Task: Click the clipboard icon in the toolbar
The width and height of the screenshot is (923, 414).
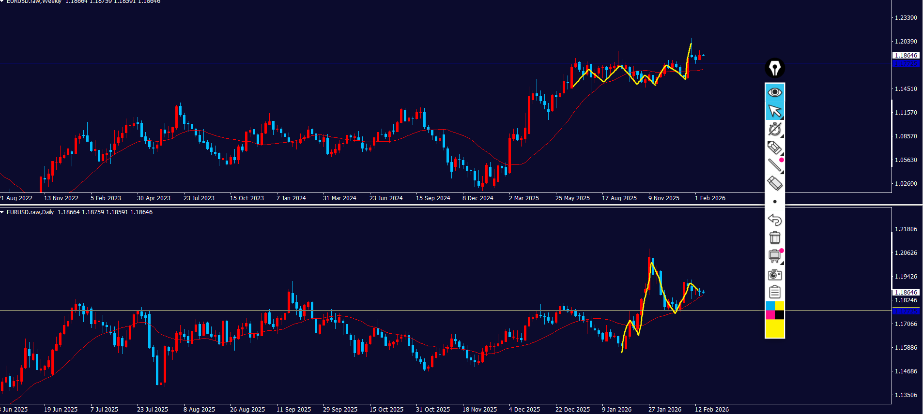Action: click(x=774, y=292)
